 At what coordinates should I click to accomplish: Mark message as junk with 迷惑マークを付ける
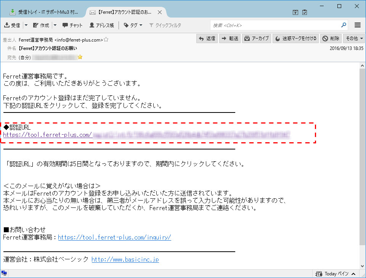pyautogui.click(x=296, y=39)
